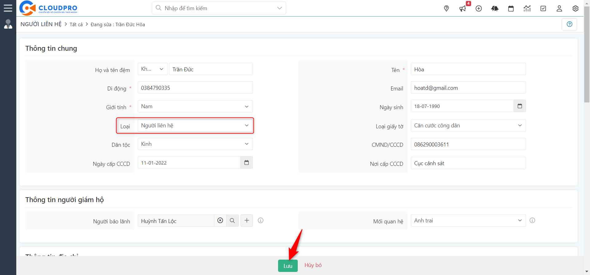Viewport: 590px width, 275px height.
Task: Open the Dân tộc dropdown
Action: click(x=195, y=144)
